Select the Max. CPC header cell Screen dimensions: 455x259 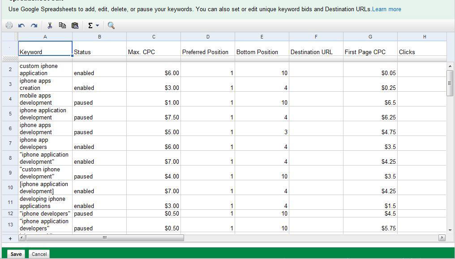[x=154, y=48]
